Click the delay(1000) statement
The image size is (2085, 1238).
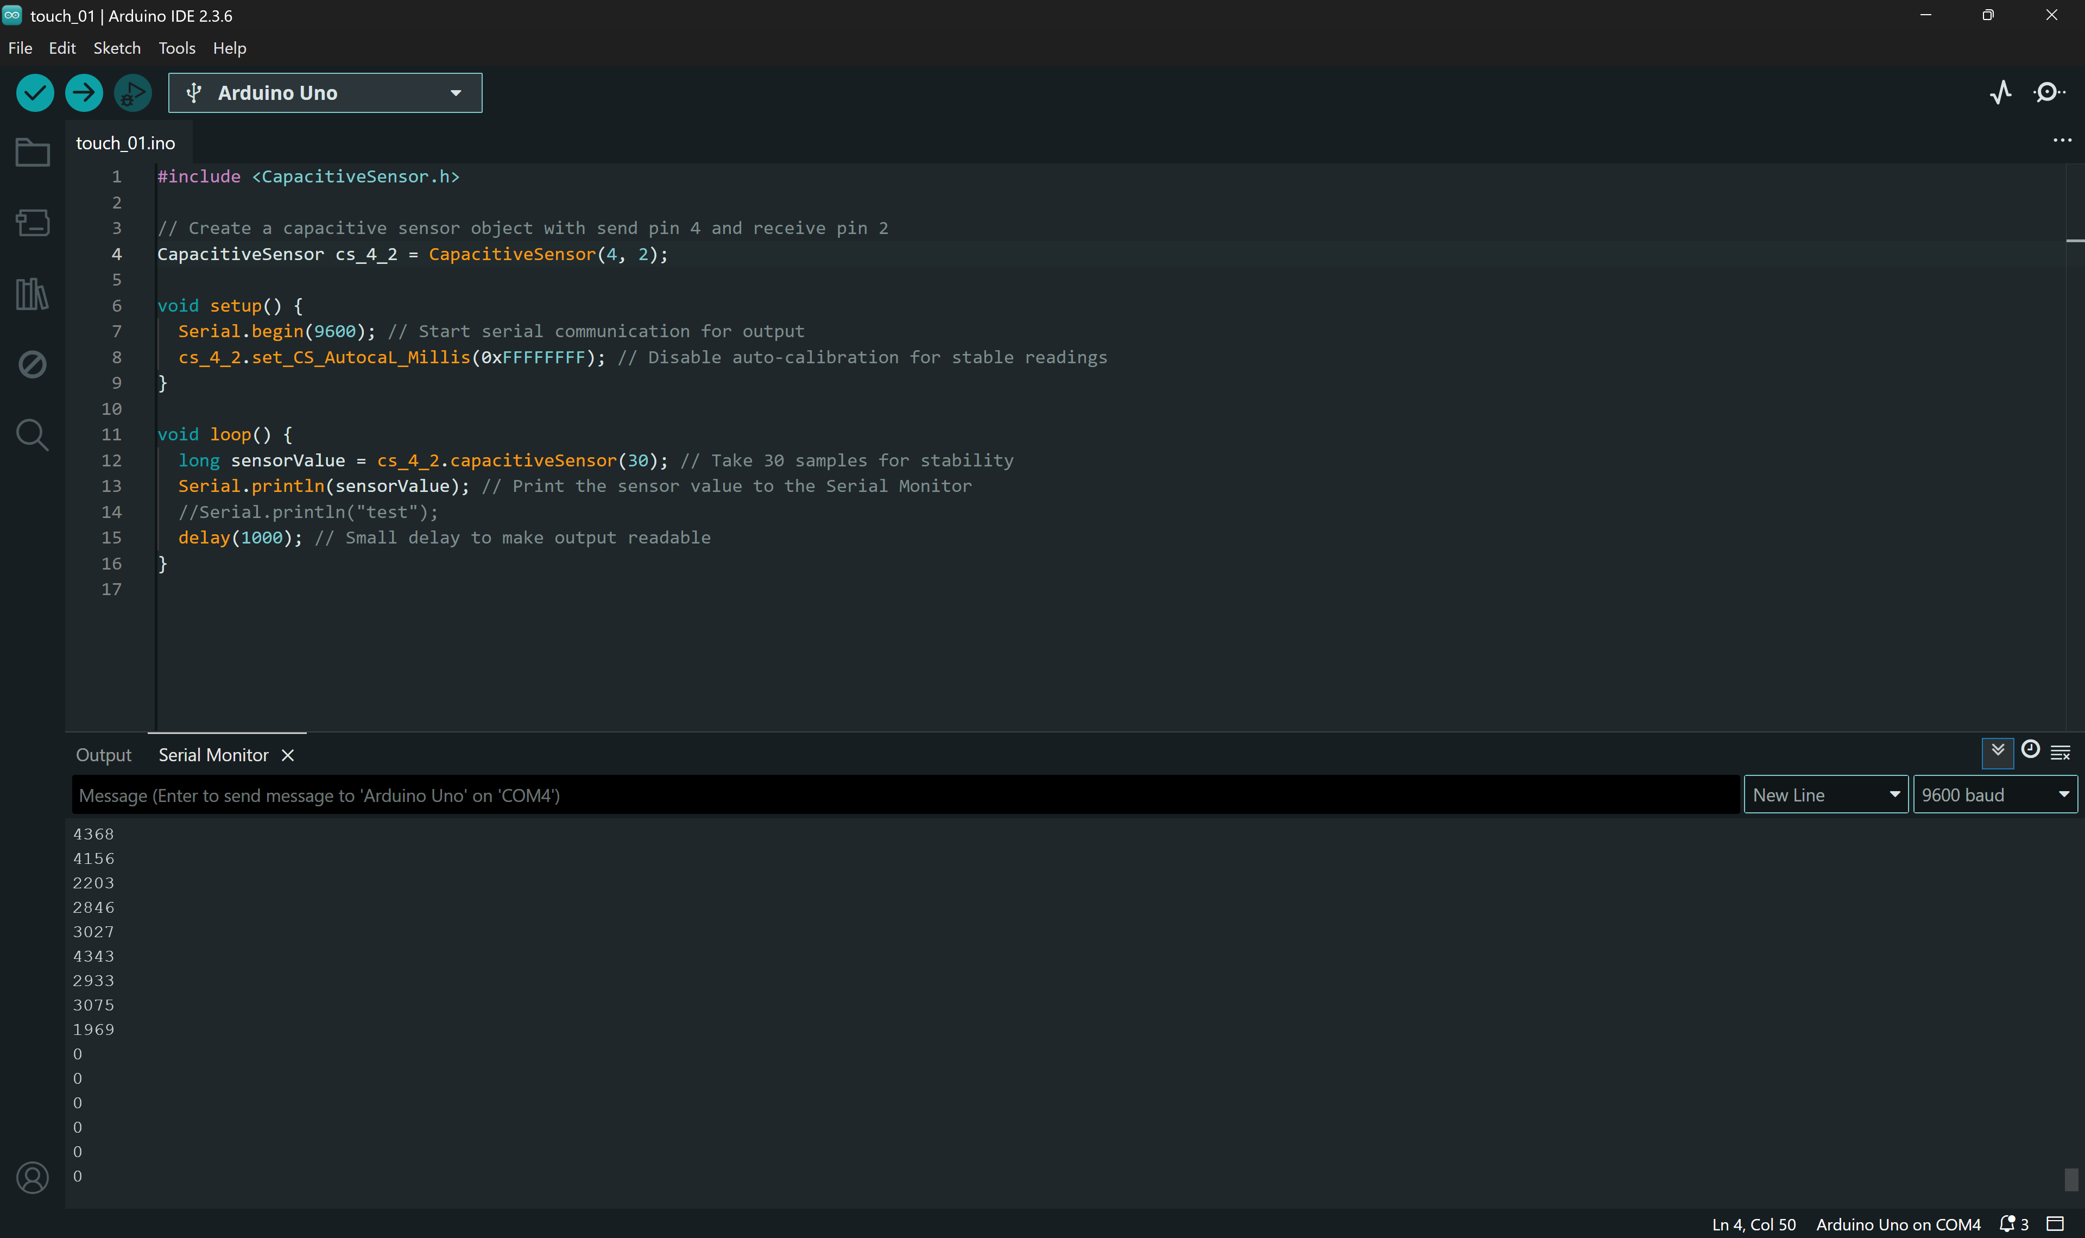(x=240, y=538)
